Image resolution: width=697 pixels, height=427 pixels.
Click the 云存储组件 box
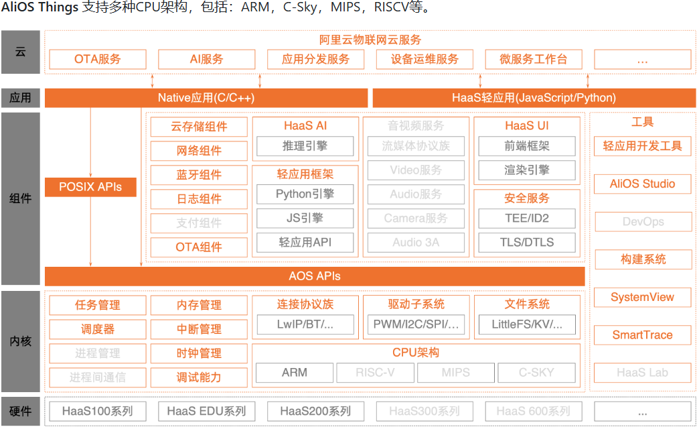tap(199, 127)
